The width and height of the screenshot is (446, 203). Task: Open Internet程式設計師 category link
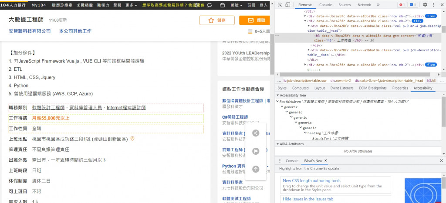point(126,108)
